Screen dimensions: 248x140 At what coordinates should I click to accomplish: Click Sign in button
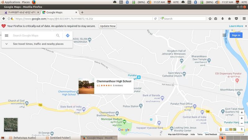coord(236,35)
